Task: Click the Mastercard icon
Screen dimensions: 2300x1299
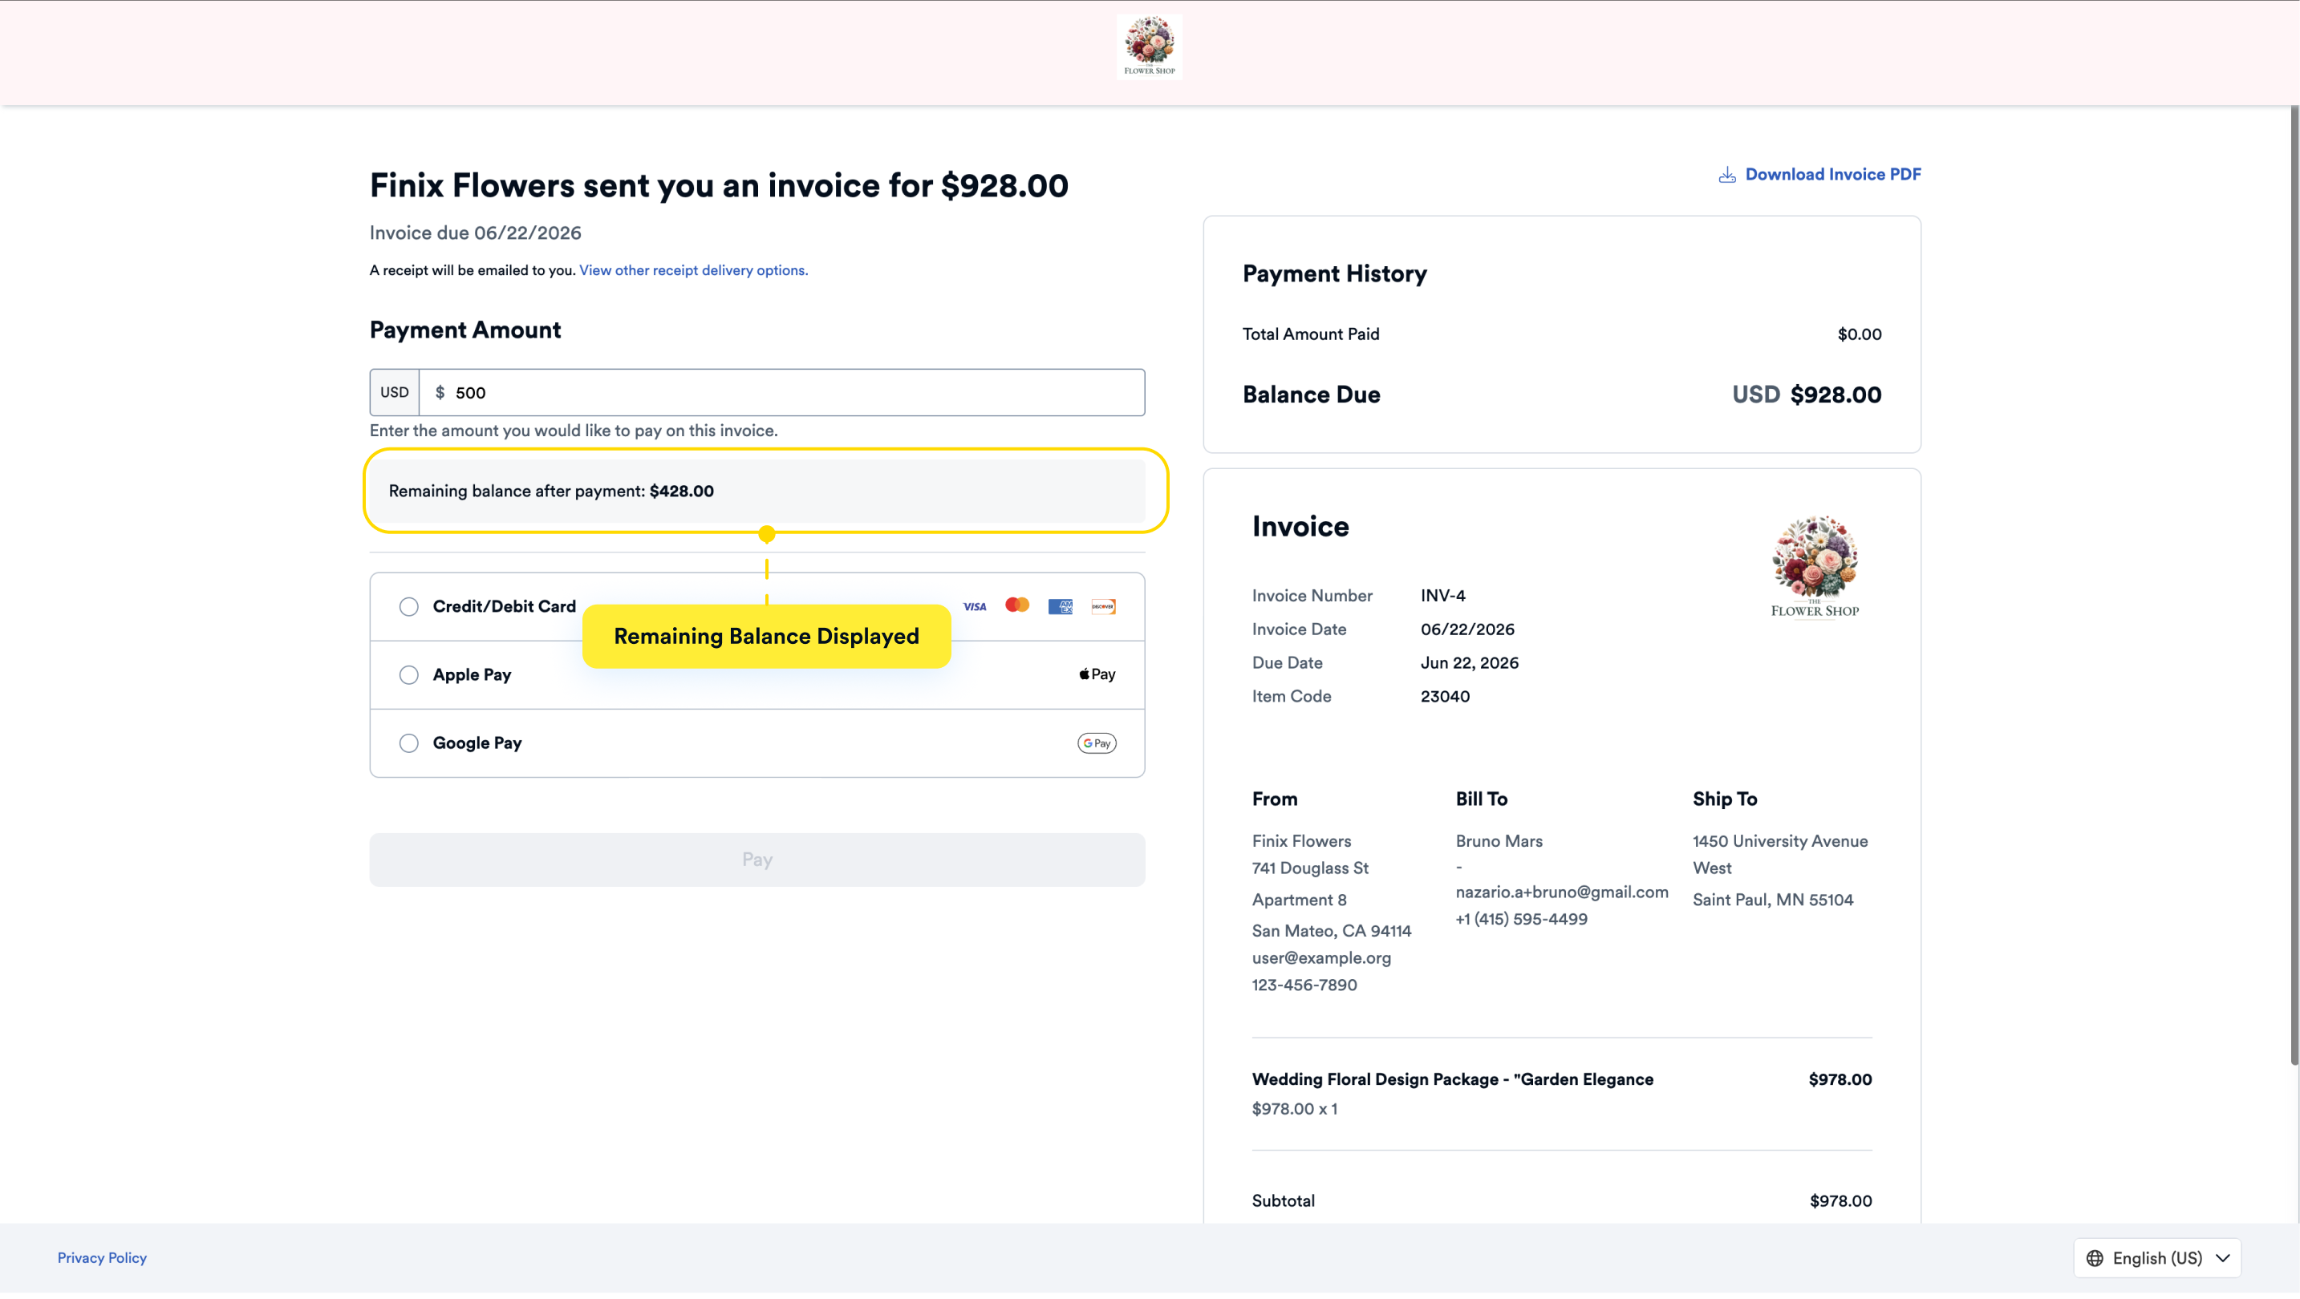Action: pyautogui.click(x=1017, y=605)
